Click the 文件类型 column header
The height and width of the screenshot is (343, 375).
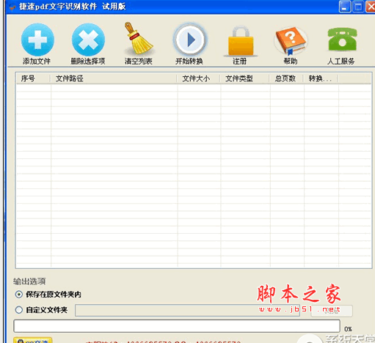244,78
